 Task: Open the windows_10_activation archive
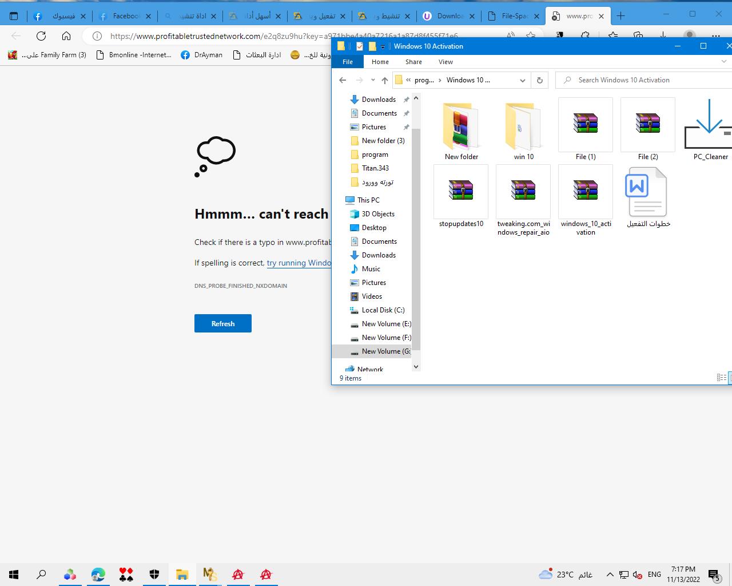click(585, 191)
